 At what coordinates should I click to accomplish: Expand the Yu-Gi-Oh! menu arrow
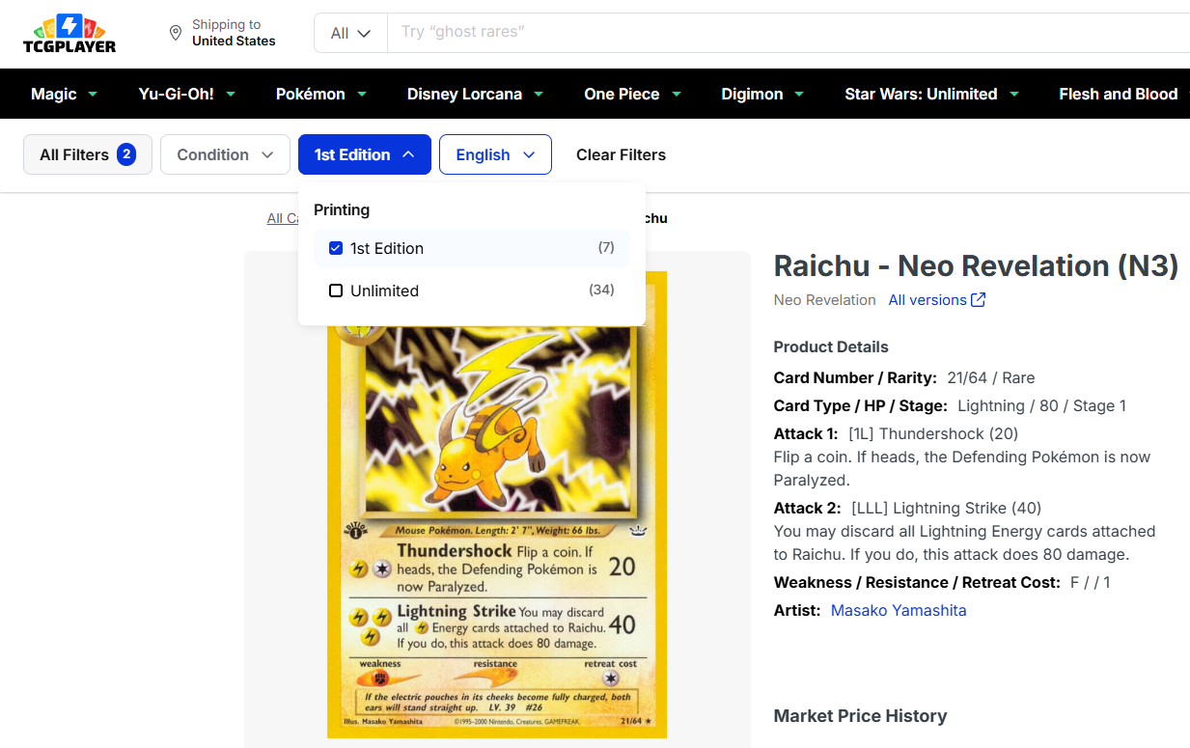[x=230, y=94]
